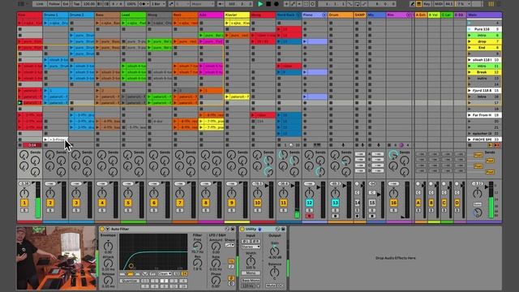The height and width of the screenshot is (292, 519).
Task: Select the Main track header
Action: pyautogui.click(x=484, y=15)
